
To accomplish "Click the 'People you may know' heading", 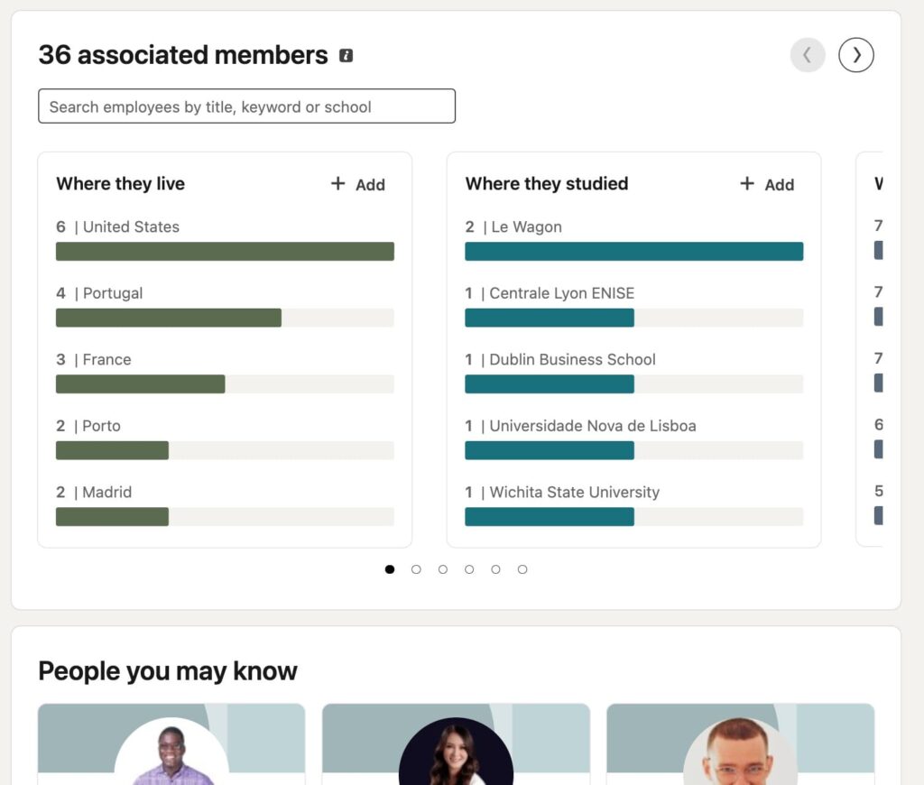I will tap(168, 671).
